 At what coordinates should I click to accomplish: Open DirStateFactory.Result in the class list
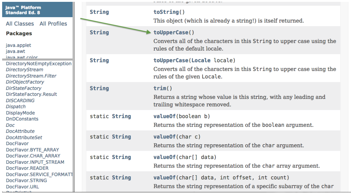31,94
